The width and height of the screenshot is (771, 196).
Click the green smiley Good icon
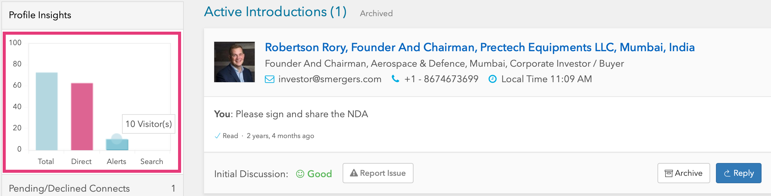(x=300, y=174)
